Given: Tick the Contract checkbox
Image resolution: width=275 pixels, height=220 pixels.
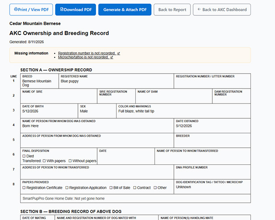Looking at the screenshot, I should tap(135, 188).
